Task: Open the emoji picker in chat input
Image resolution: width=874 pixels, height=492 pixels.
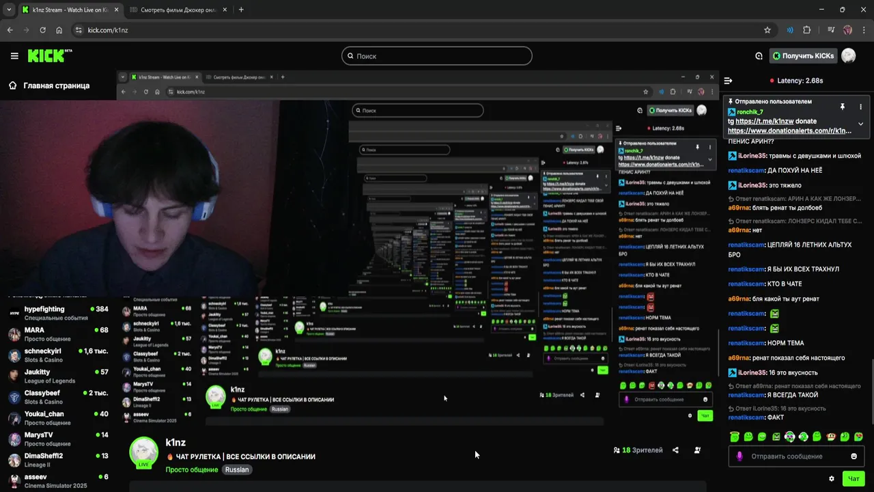Action: 854,456
